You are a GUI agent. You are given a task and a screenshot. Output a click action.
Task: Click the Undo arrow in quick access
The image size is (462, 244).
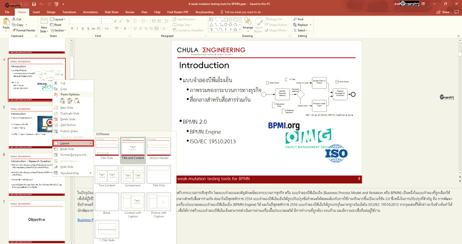(x=41, y=4)
